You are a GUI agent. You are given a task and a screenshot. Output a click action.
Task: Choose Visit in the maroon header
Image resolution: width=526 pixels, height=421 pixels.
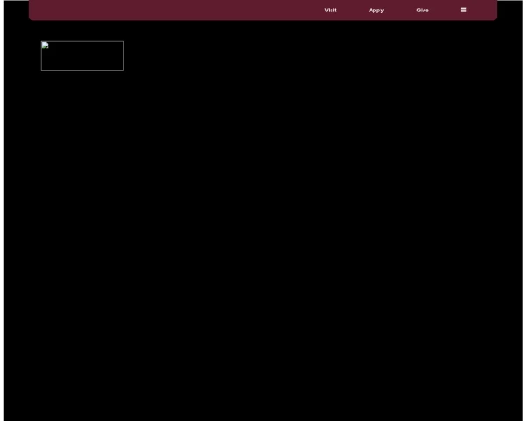coord(331,10)
